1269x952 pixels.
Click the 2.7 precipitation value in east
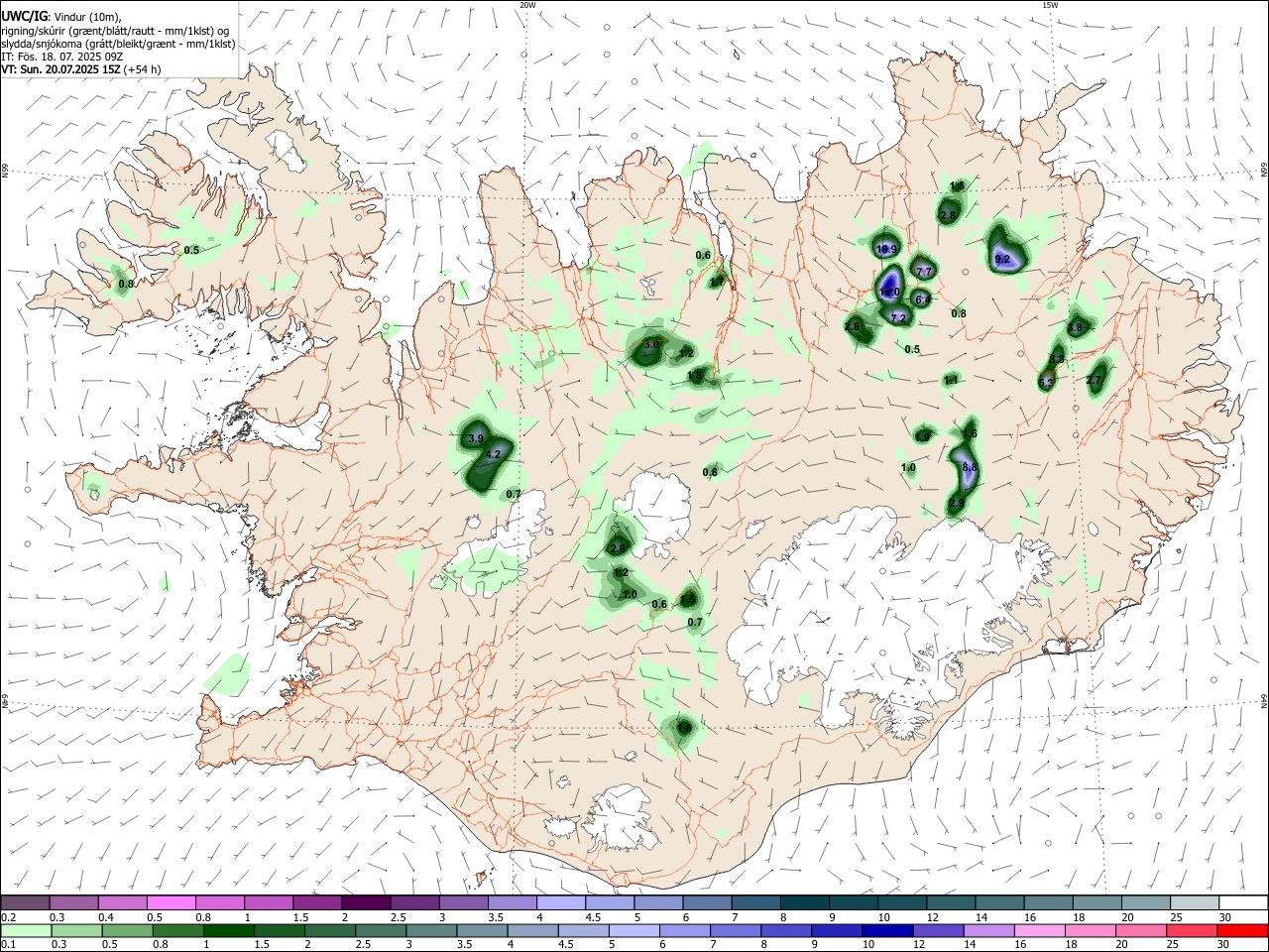click(x=1095, y=380)
